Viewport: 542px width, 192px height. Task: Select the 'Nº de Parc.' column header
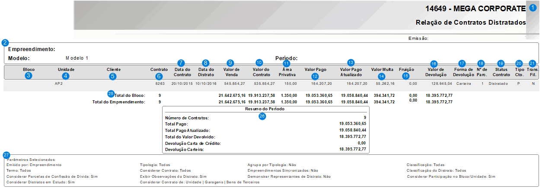point(482,72)
